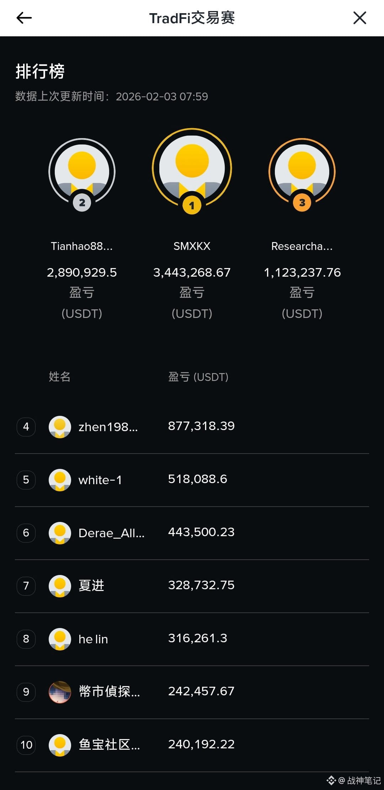384x790 pixels.
Task: Select the SMXKX username
Action: pyautogui.click(x=192, y=246)
